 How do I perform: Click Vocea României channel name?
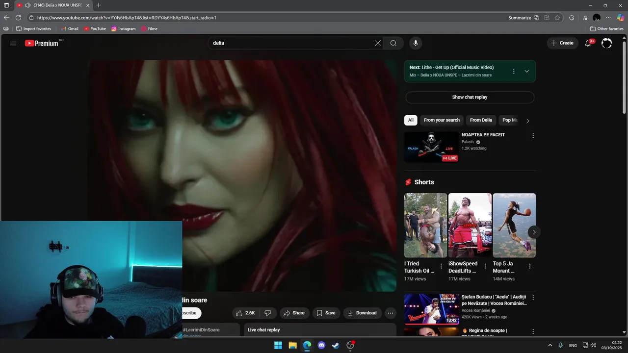475,310
